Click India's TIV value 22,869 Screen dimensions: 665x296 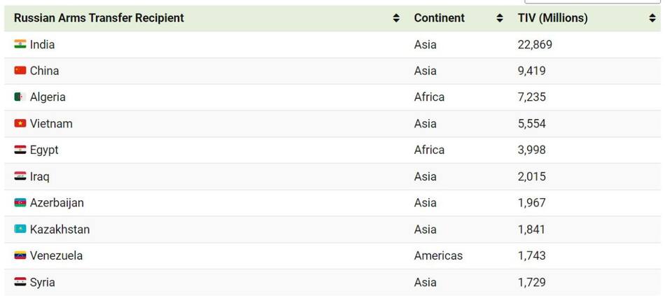[535, 44]
